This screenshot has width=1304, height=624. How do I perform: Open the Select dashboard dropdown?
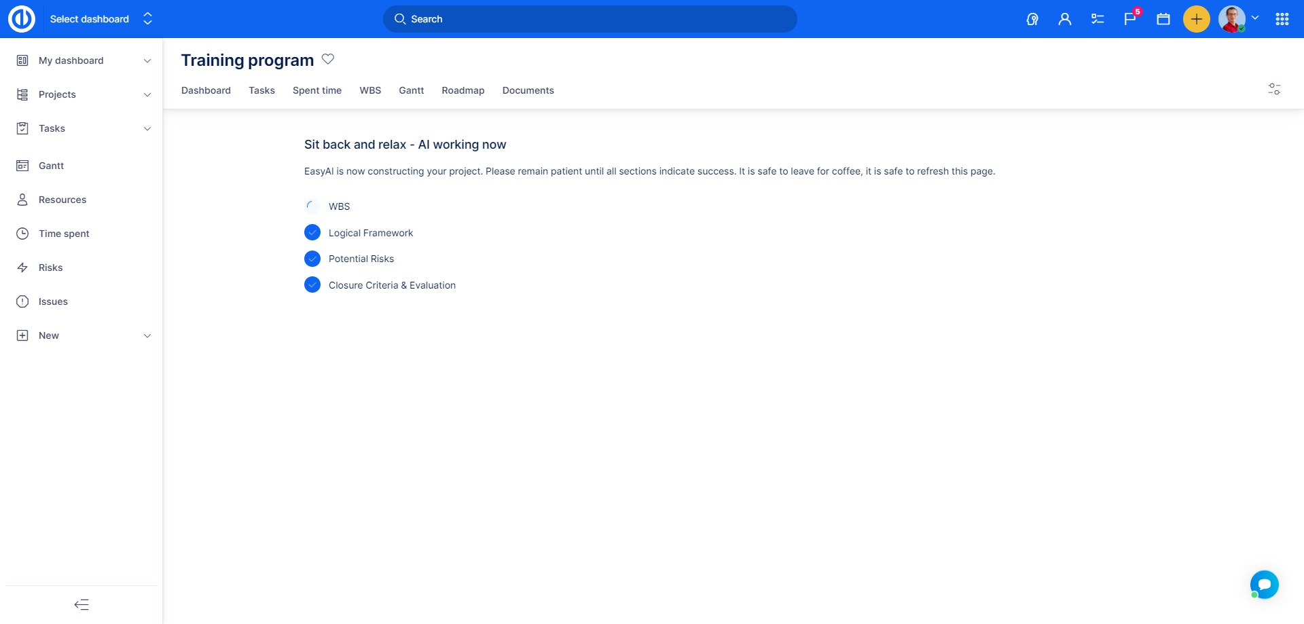point(101,19)
